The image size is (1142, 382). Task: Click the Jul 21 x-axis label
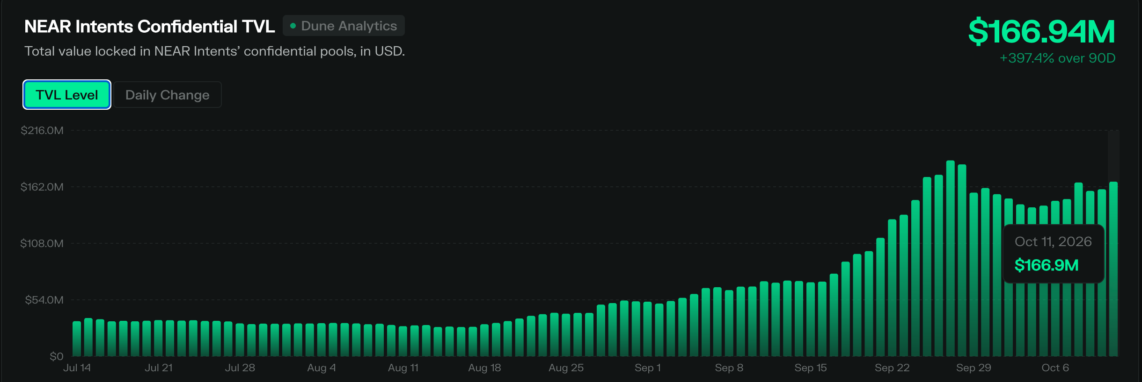coord(159,368)
